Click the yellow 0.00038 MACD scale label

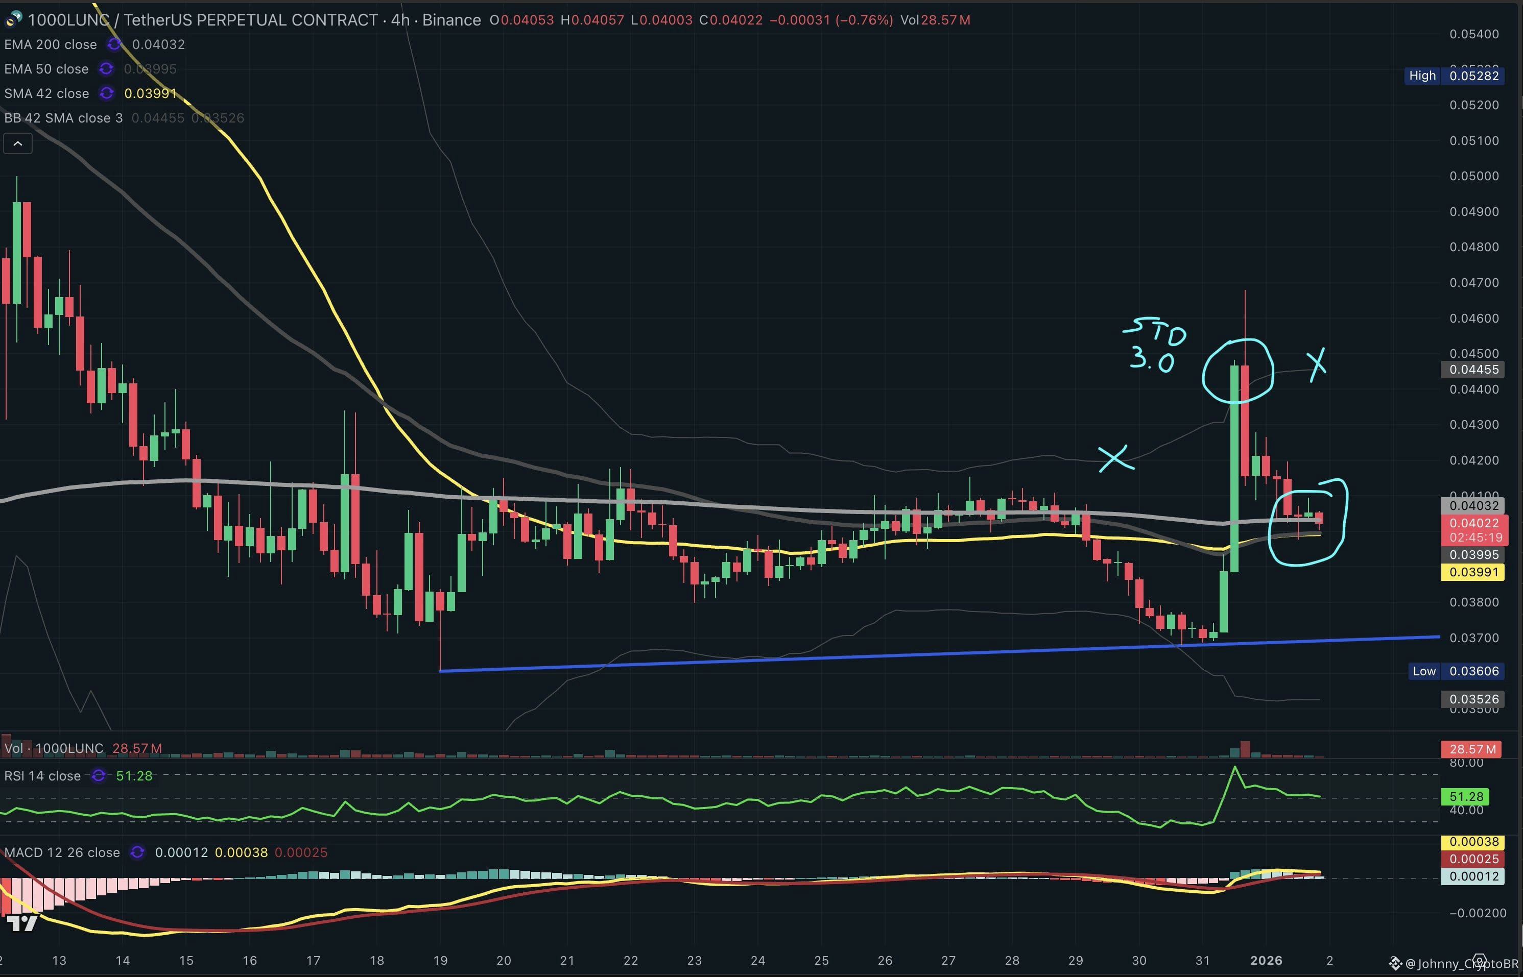1473,841
